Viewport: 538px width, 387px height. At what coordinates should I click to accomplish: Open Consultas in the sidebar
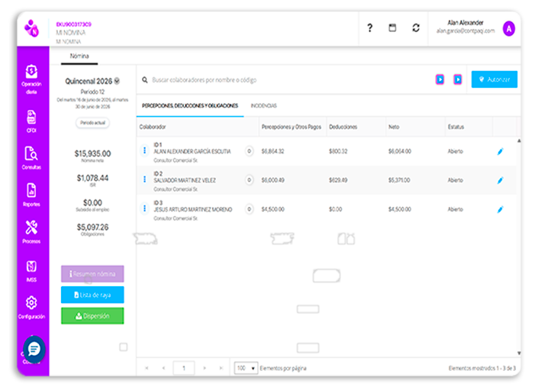[31, 158]
